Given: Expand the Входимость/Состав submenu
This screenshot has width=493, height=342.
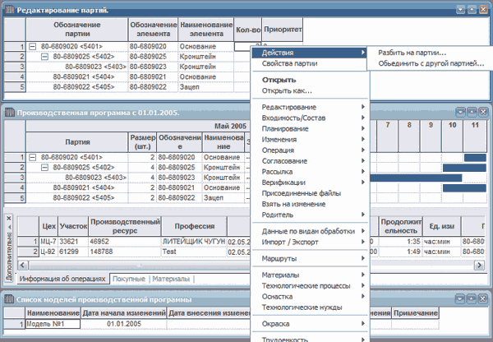Looking at the screenshot, I should coord(310,118).
